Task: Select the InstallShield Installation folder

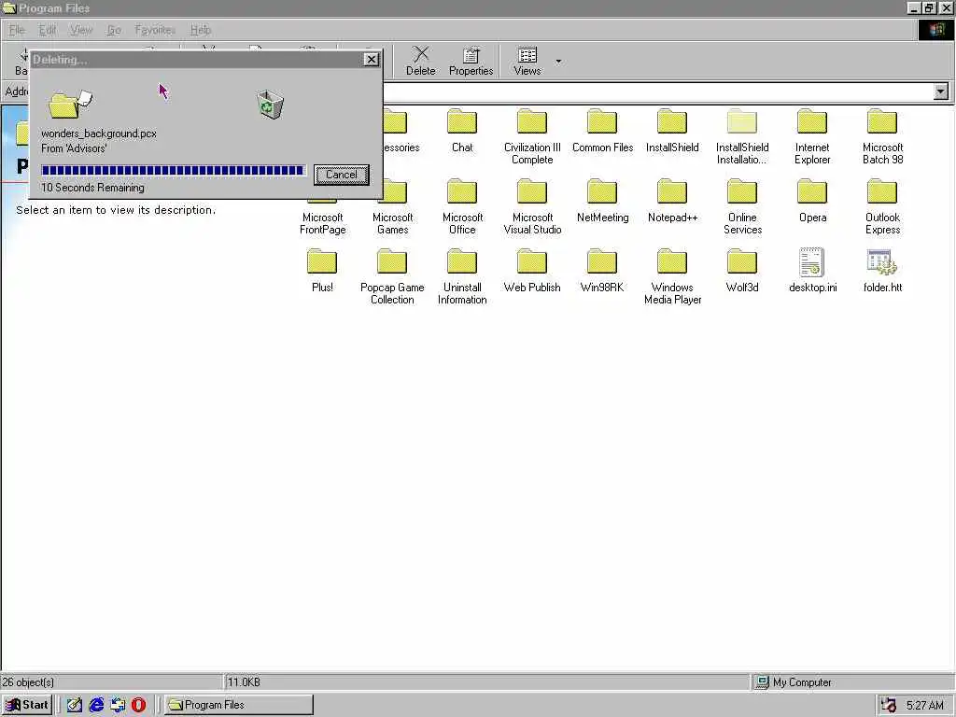Action: coord(742,137)
